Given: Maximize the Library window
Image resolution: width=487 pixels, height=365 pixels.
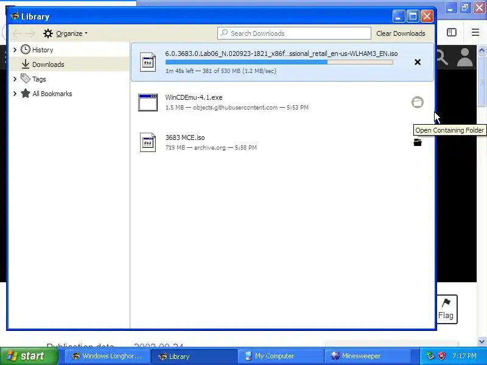Looking at the screenshot, I should pos(413,16).
